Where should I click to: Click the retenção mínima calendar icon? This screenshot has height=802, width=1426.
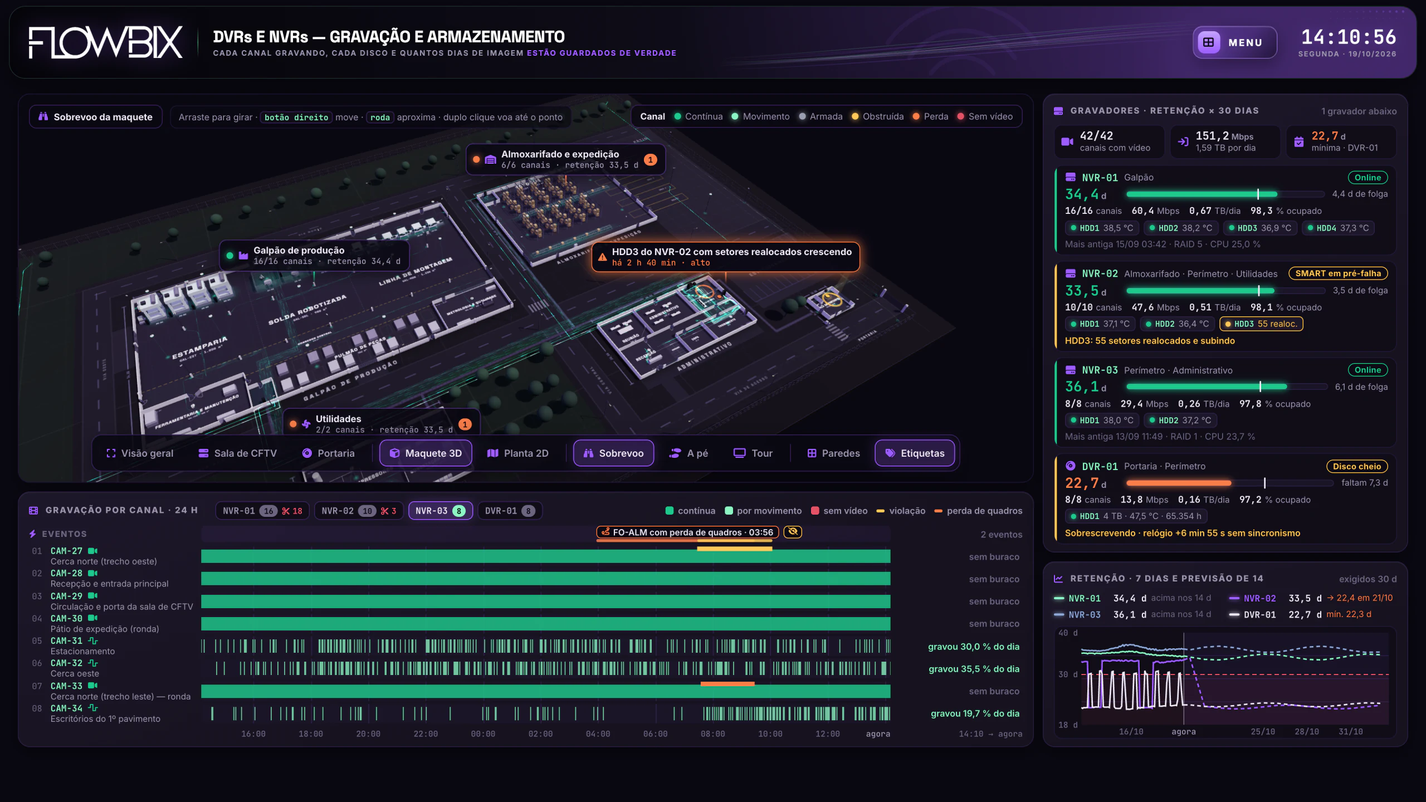1299,141
